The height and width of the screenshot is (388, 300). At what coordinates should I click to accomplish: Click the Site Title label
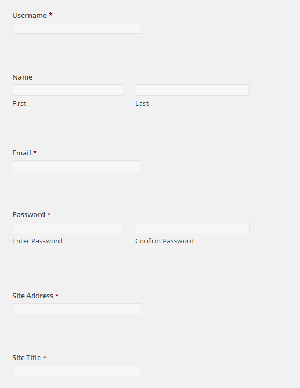[x=26, y=358]
